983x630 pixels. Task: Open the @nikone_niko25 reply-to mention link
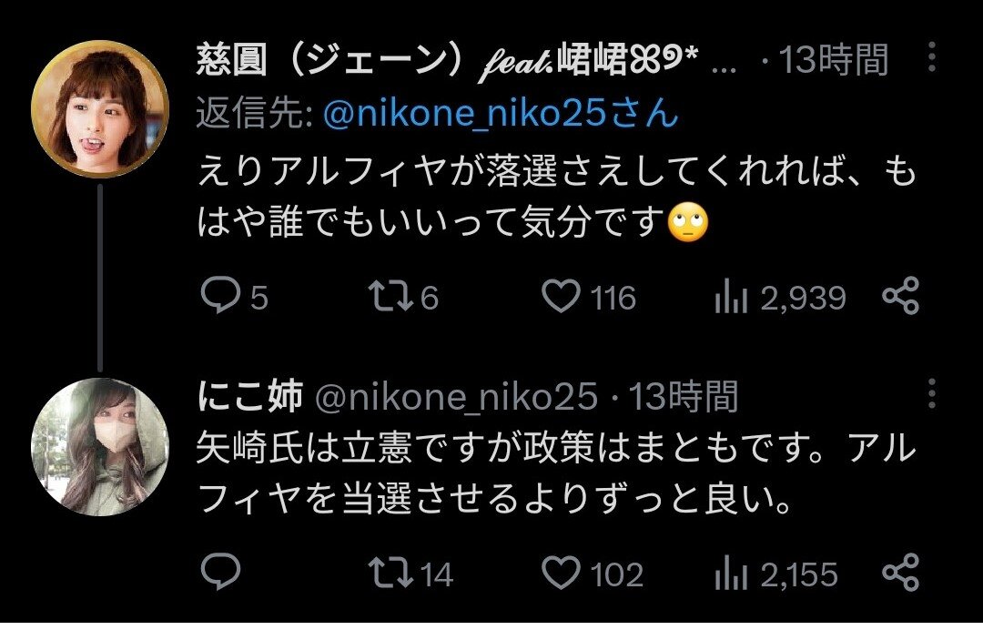tap(501, 114)
